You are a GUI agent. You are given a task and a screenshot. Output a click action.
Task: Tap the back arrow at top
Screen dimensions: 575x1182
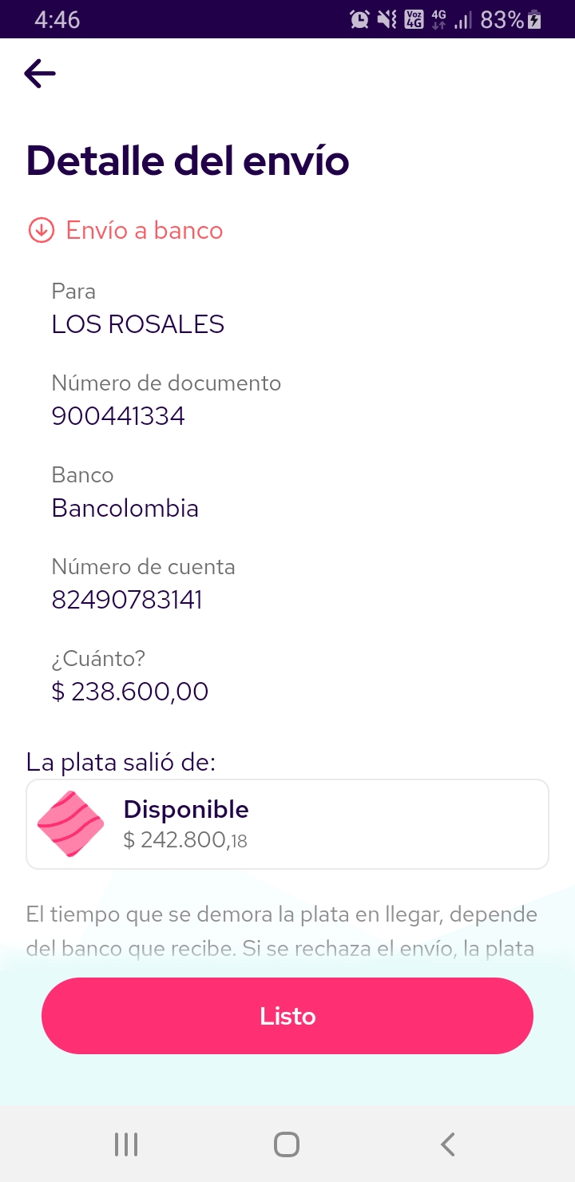coord(40,74)
